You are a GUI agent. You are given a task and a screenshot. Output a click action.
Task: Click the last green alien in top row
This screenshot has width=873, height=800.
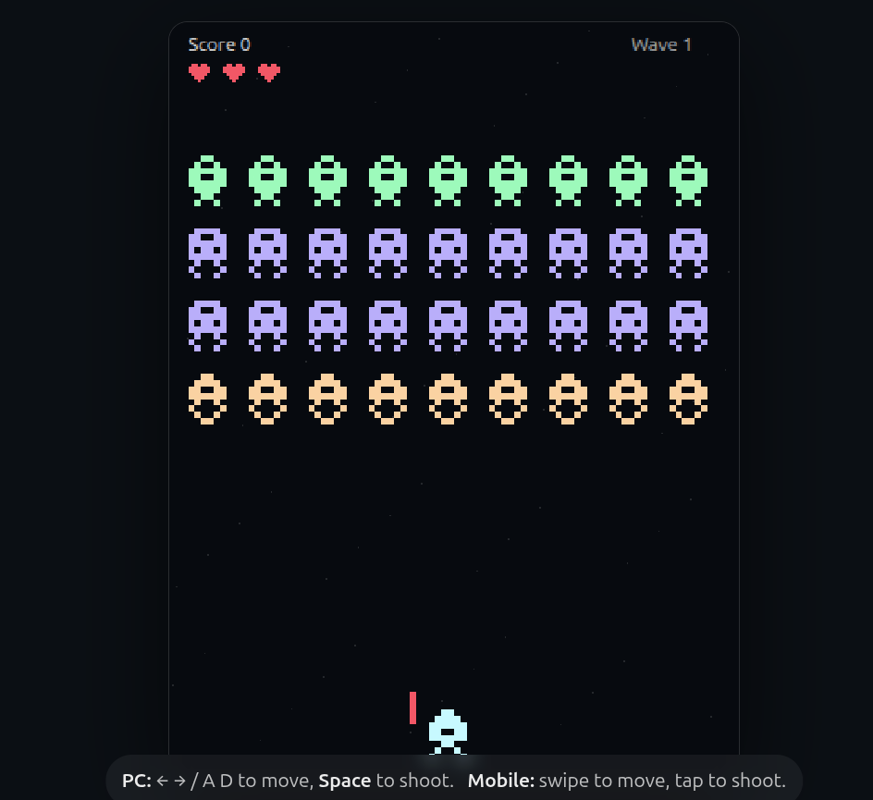(x=688, y=181)
